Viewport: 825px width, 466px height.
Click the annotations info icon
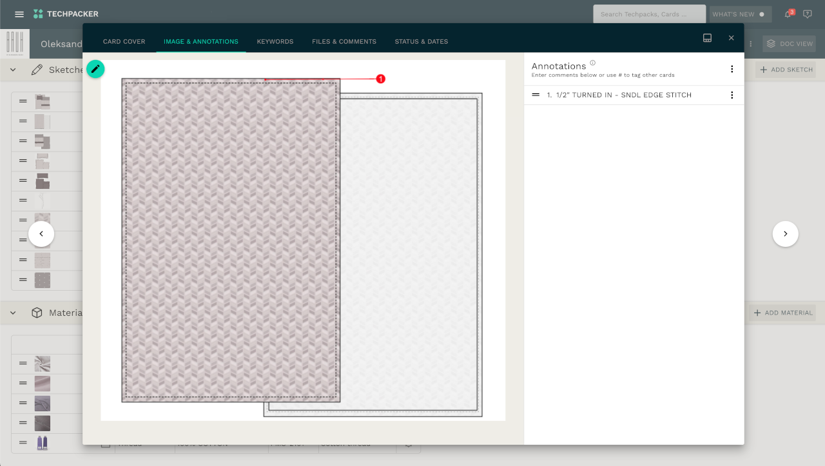tap(592, 63)
